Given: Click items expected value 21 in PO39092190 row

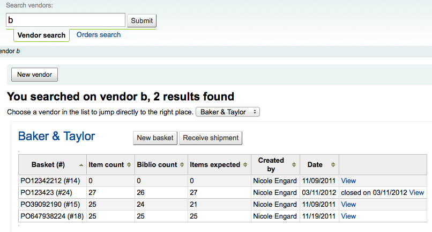Looking at the screenshot, I should [193, 205].
